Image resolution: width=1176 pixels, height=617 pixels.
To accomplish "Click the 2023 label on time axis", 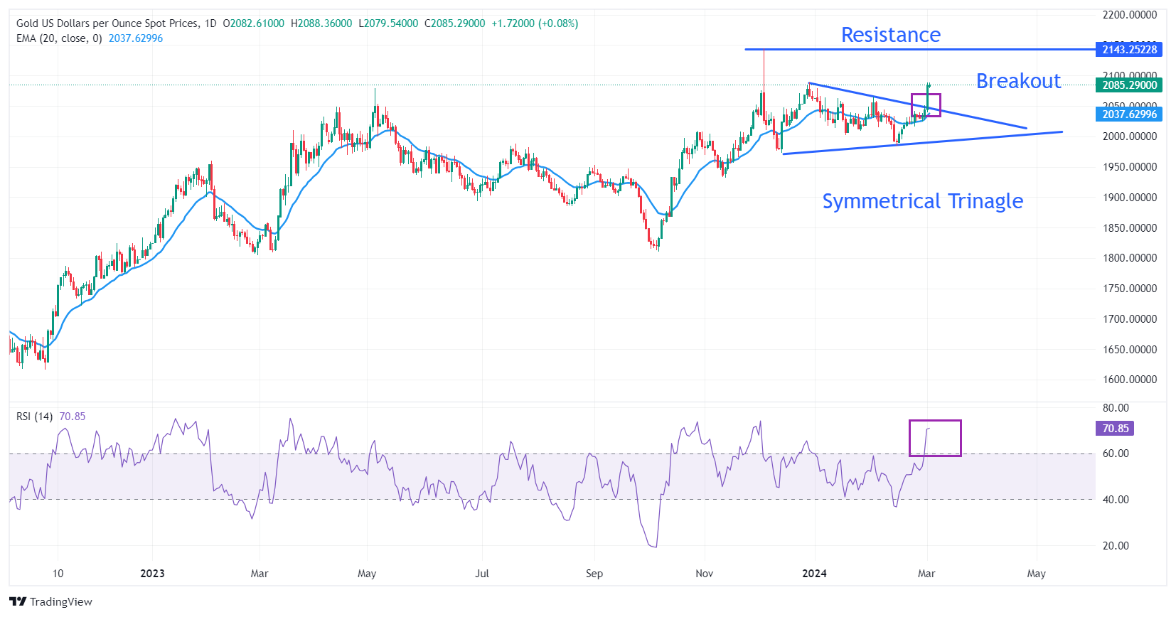I will [152, 574].
